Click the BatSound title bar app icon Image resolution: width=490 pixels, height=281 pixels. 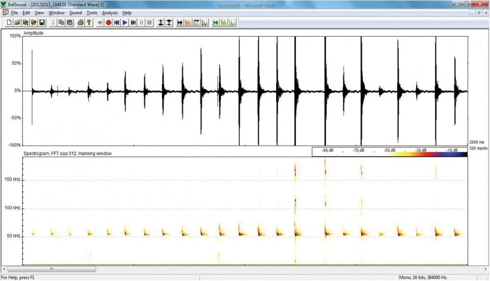4,5
